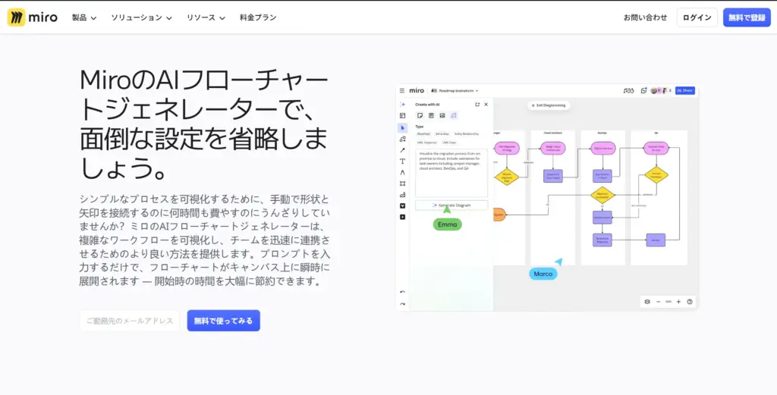The image size is (777, 395).
Task: Click the ログイン button
Action: point(697,17)
